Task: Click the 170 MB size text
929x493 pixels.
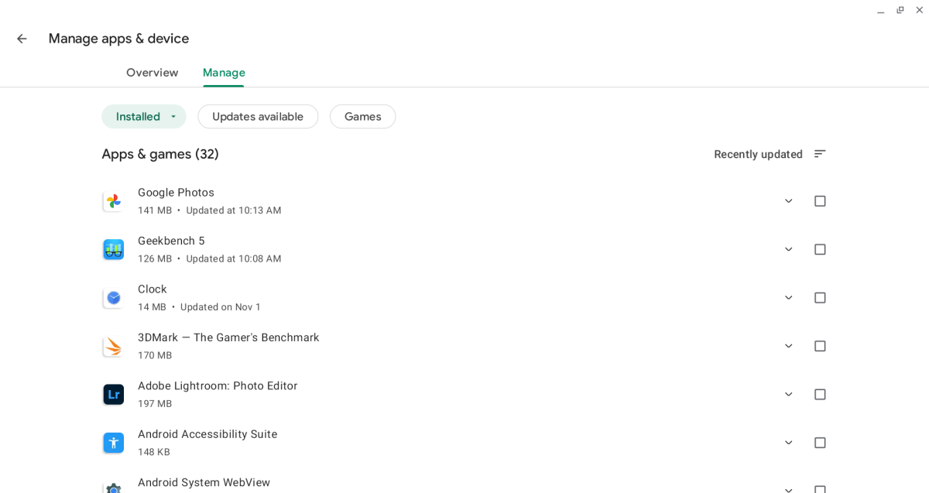Action: [x=155, y=355]
